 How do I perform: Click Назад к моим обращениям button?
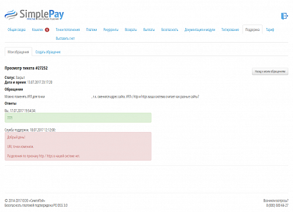270,71
